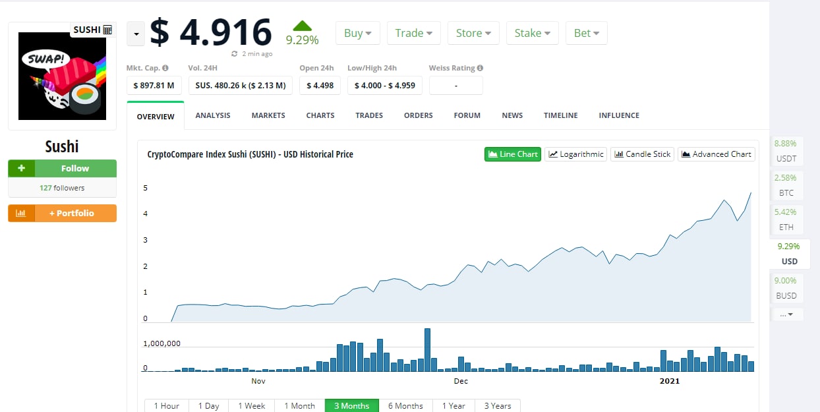
Task: Switch to the Forum tab
Action: tap(467, 115)
